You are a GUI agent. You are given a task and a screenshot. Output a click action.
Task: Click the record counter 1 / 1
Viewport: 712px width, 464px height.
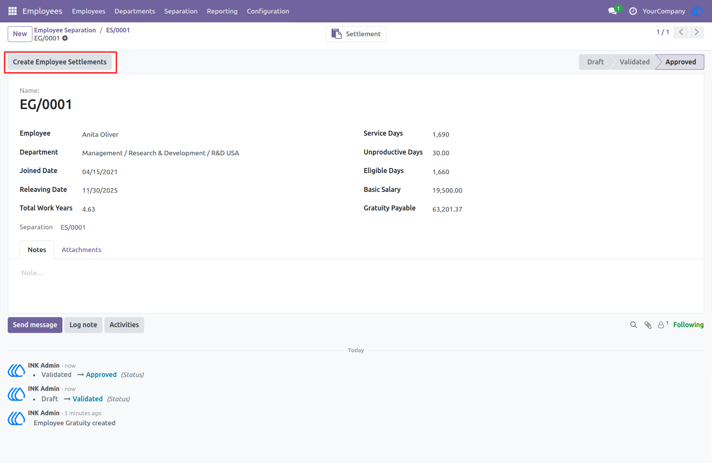coord(663,32)
